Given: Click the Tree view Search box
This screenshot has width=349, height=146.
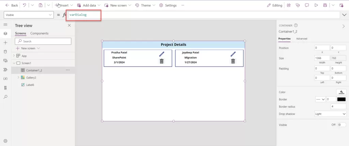Looking at the screenshot, I should click(x=43, y=41).
